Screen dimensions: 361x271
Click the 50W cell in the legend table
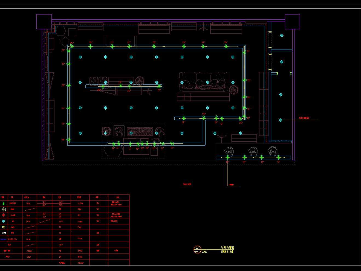28,257
